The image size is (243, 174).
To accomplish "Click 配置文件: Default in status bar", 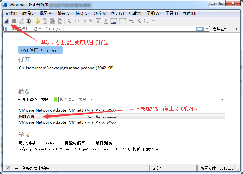I will (217, 168).
